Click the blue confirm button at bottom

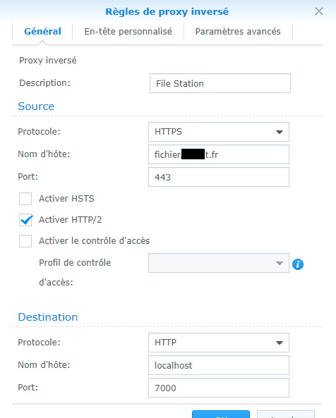click(x=221, y=414)
